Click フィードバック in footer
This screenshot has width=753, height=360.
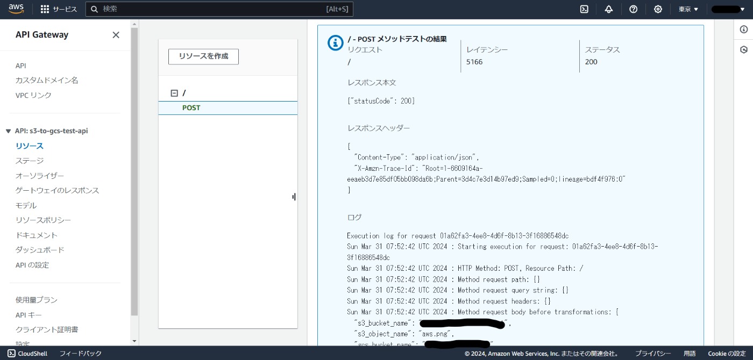point(80,354)
